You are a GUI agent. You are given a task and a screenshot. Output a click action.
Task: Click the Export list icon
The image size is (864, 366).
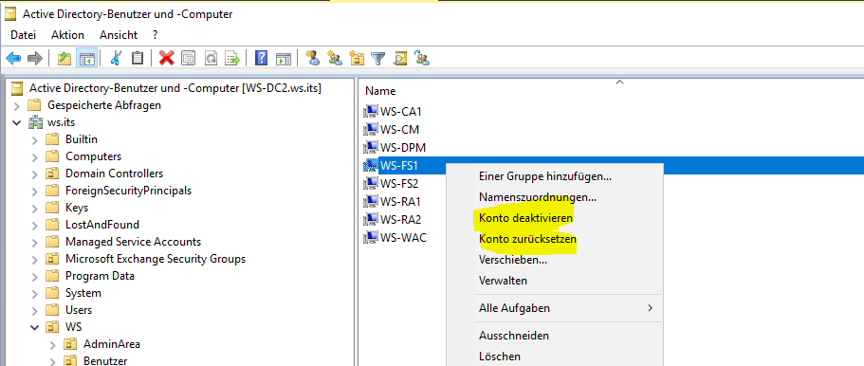tap(233, 58)
